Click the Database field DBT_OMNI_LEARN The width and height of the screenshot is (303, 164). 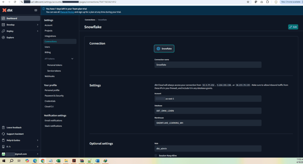pyautogui.click(x=208, y=111)
